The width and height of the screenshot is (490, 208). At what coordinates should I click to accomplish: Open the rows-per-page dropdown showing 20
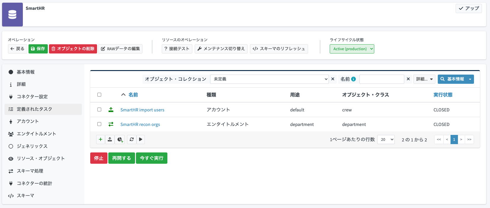(x=386, y=139)
